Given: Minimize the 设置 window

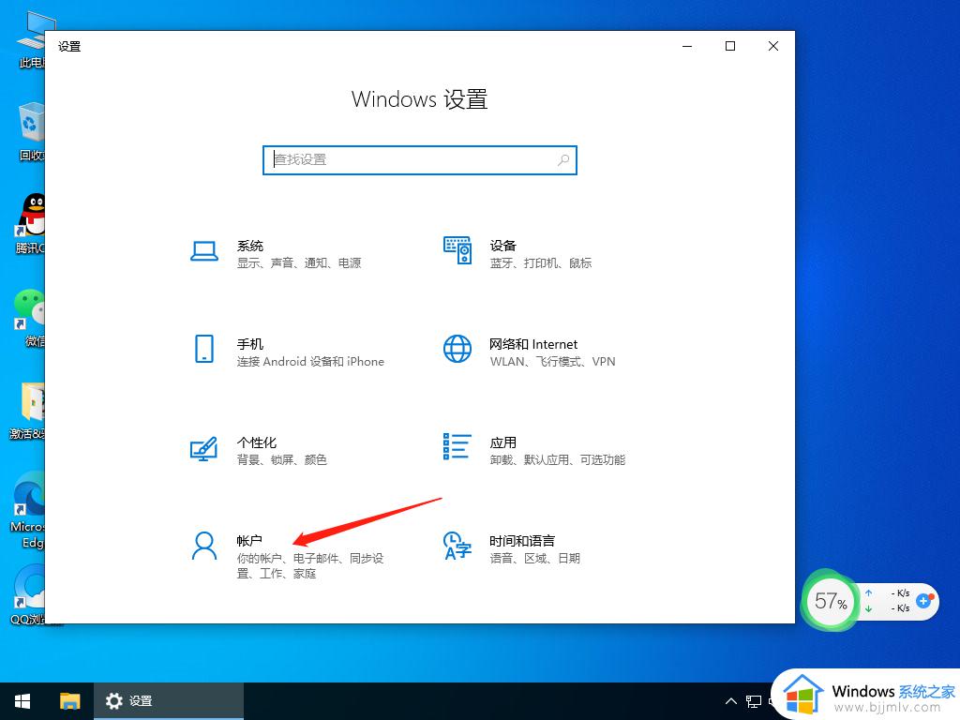Looking at the screenshot, I should click(687, 46).
